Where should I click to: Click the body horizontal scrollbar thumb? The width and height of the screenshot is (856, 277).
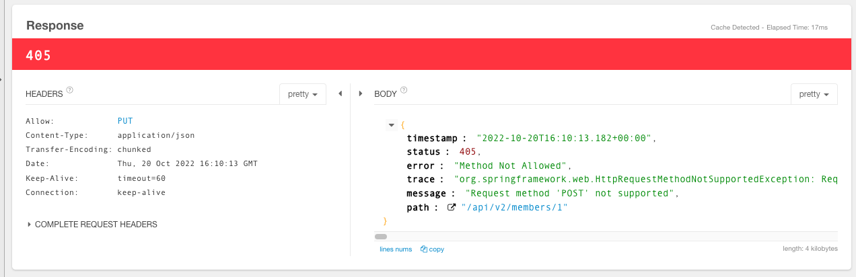click(381, 237)
